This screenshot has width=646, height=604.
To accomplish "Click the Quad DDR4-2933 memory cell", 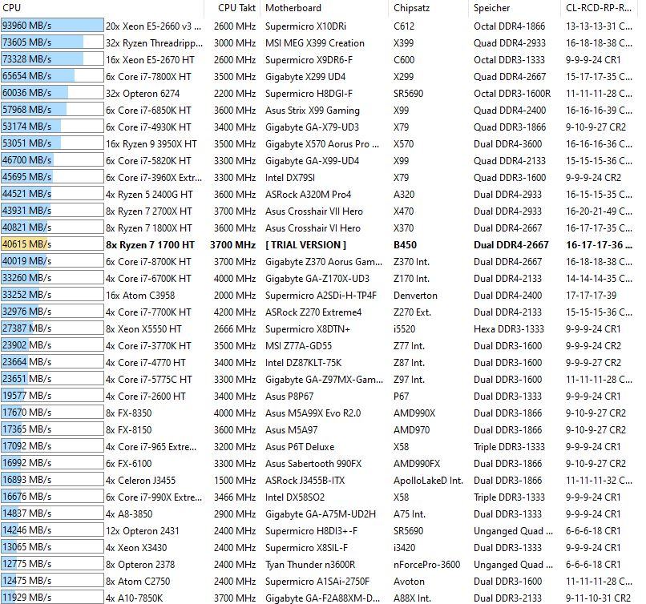I will coord(510,42).
